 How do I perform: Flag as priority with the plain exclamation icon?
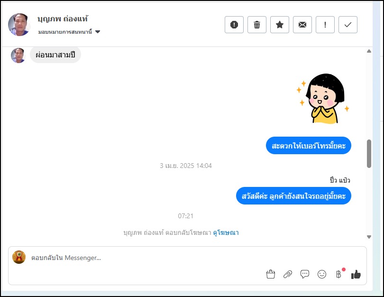pos(325,25)
